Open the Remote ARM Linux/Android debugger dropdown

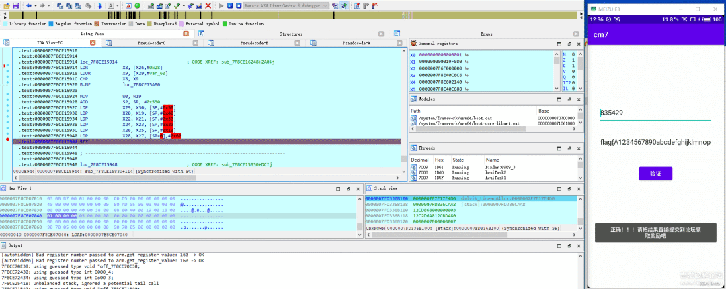point(286,5)
